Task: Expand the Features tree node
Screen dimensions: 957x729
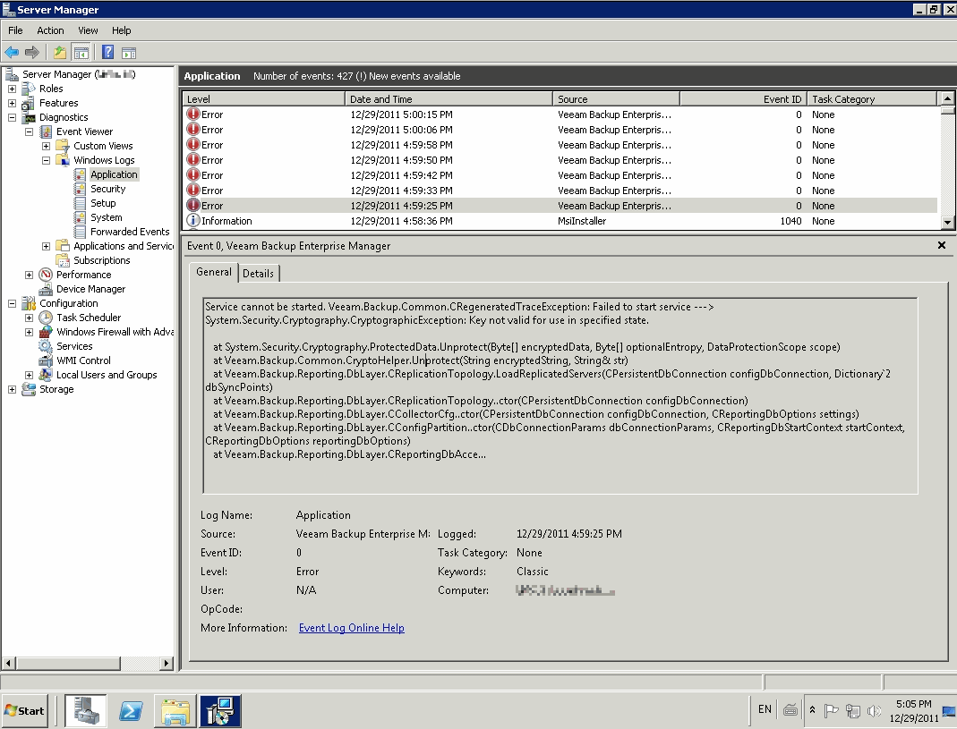Action: pos(12,103)
